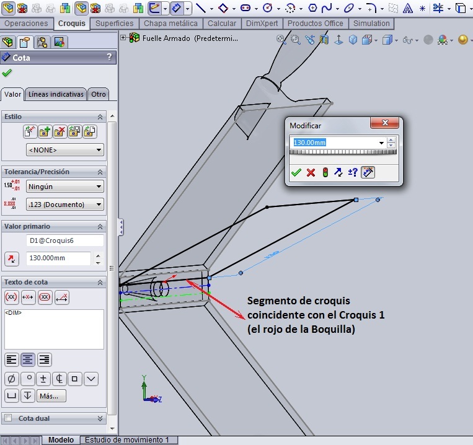This screenshot has height=445, width=473.
Task: Insert the centerline symbol in dimension text
Action: click(60, 379)
